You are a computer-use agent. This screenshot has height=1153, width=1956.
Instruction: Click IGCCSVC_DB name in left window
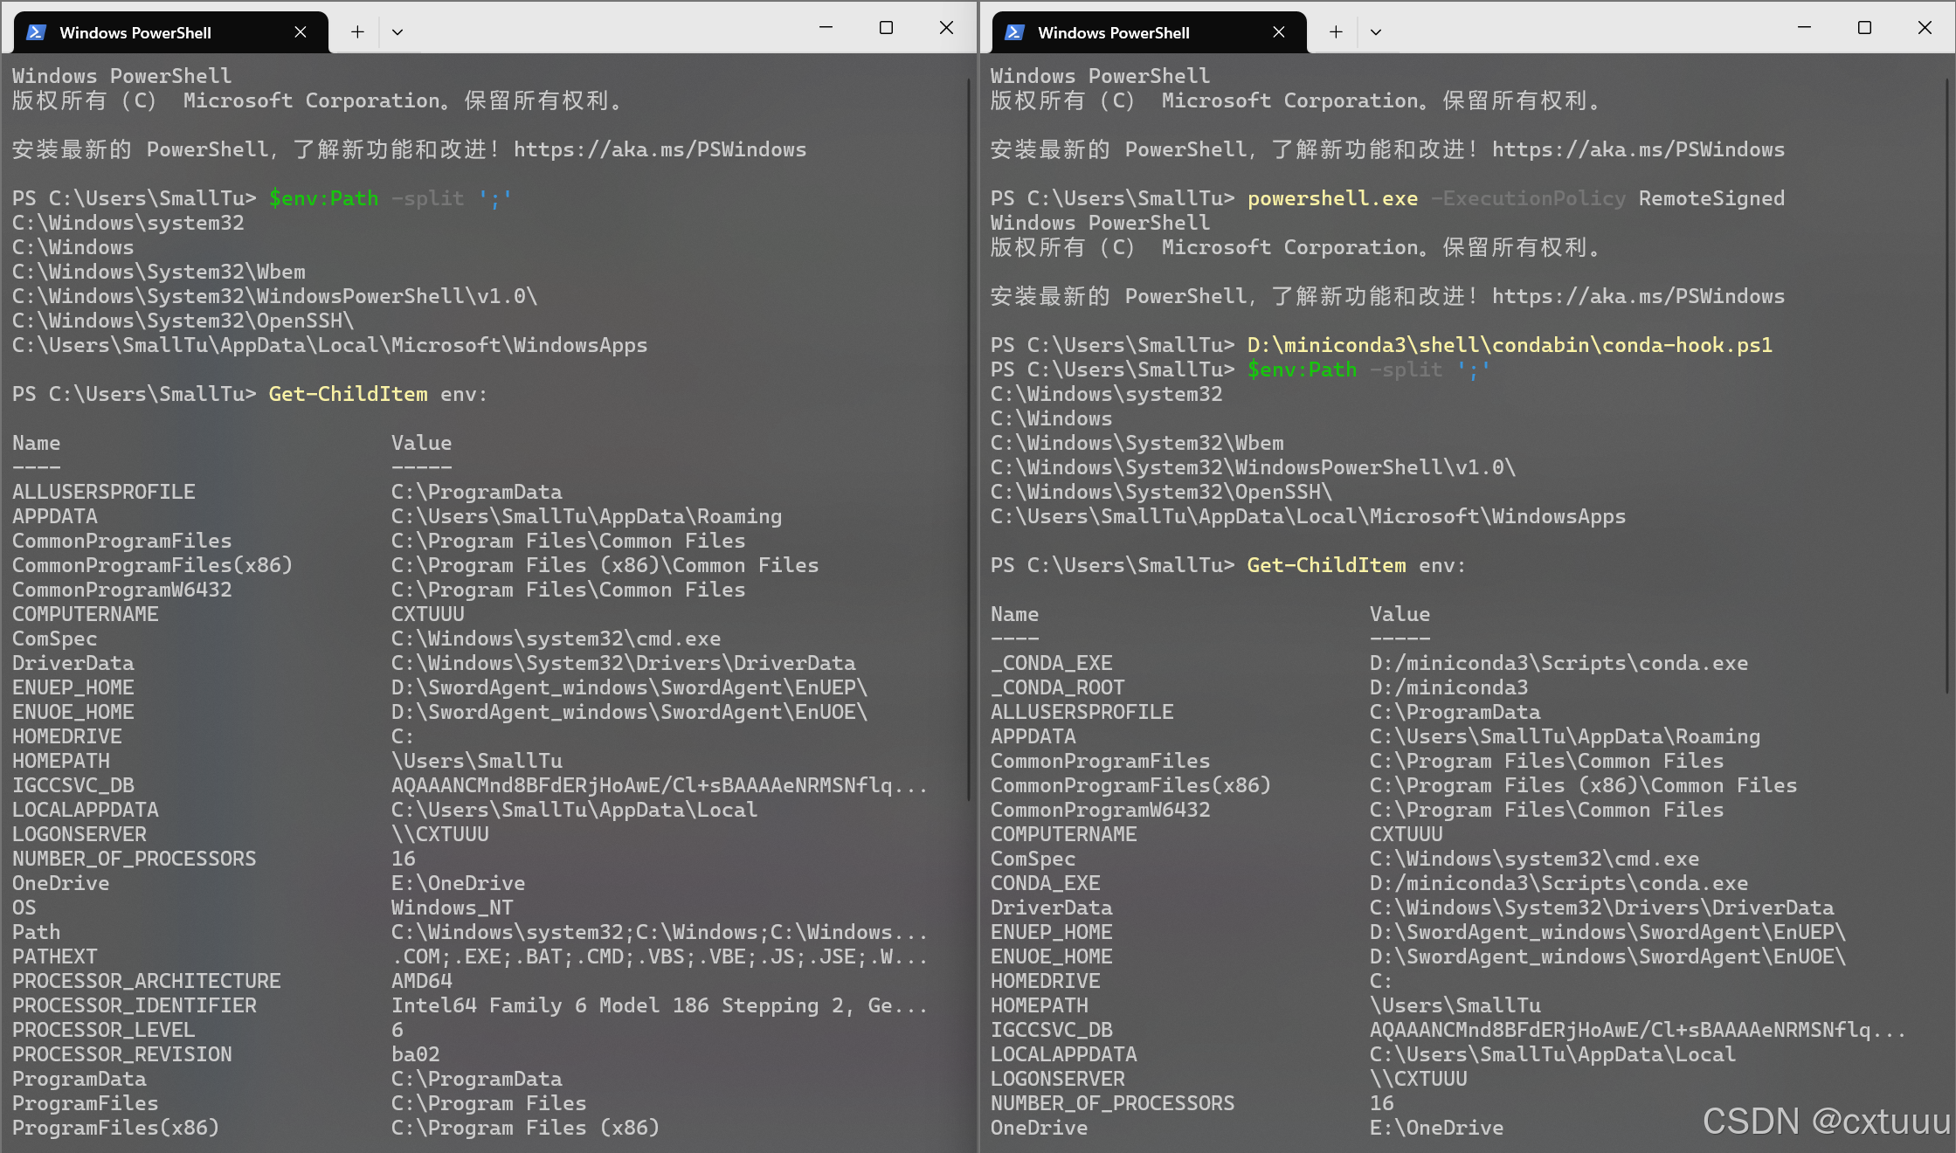click(73, 785)
